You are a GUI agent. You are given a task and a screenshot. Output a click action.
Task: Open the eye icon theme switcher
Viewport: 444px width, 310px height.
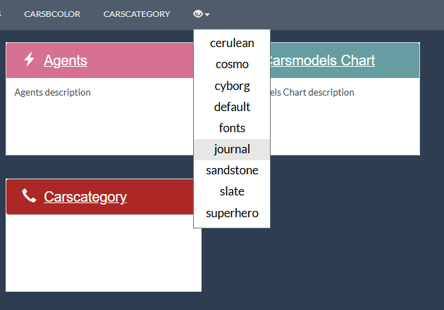pos(198,14)
